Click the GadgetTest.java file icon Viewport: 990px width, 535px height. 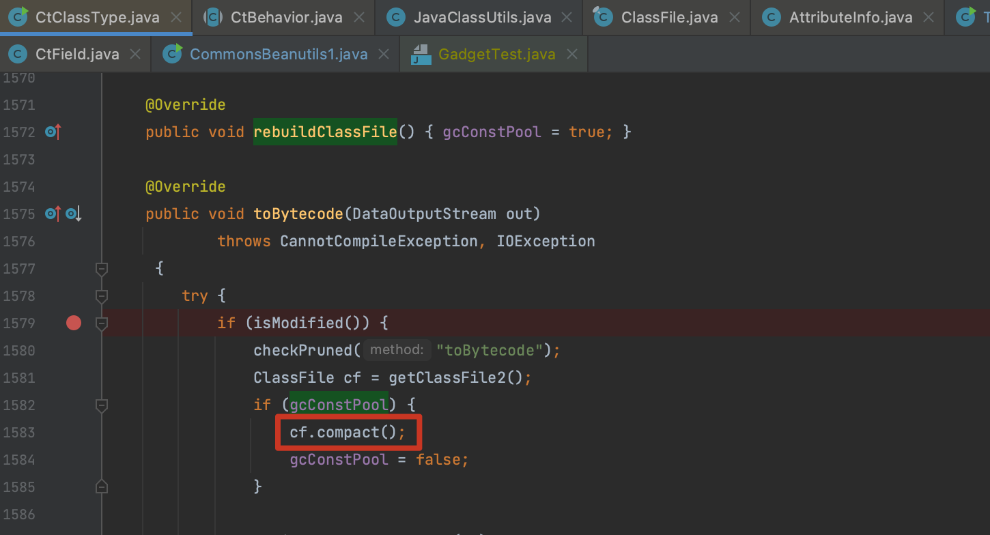coord(421,54)
